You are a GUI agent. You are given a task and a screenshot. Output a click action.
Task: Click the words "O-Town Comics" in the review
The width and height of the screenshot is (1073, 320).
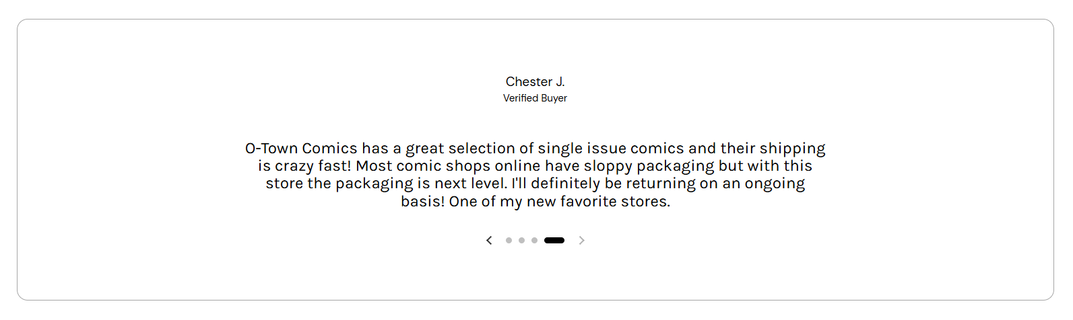[301, 149]
